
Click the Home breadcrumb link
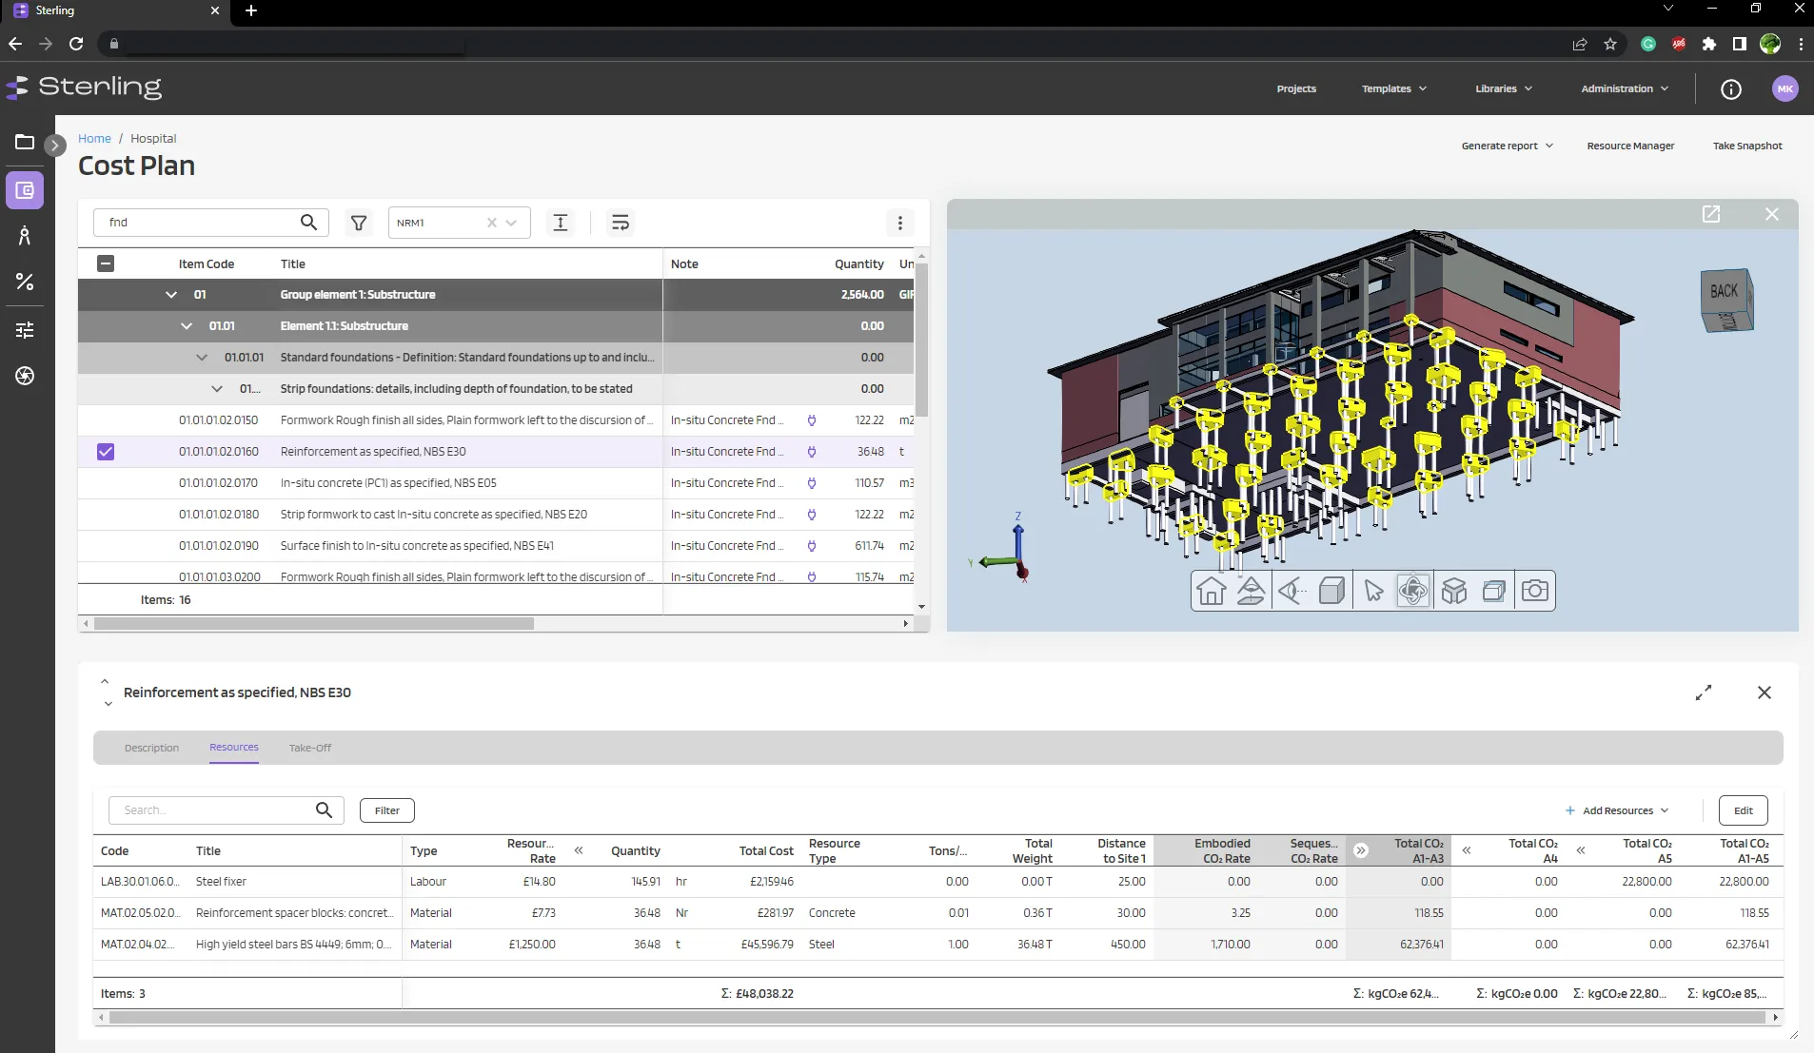pyautogui.click(x=94, y=138)
